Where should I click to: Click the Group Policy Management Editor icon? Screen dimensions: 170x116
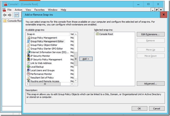tap(29, 41)
